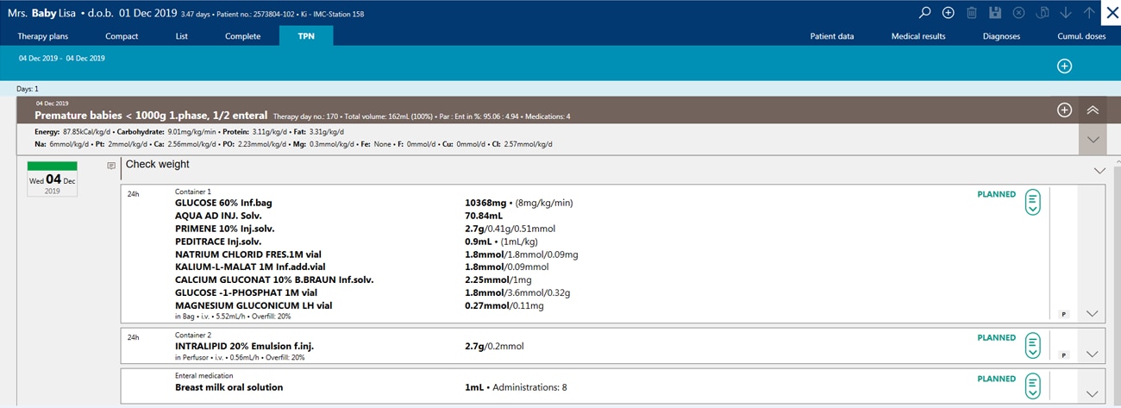Click the search magnifier icon in header
1121x408 pixels.
coord(924,13)
